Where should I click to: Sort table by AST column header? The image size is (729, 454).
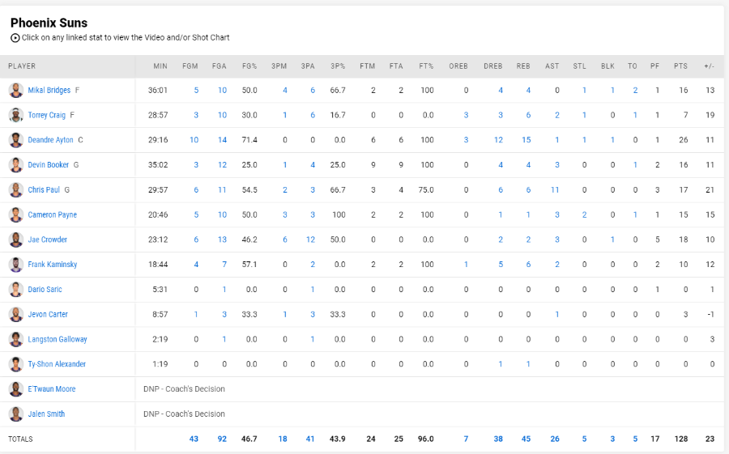552,66
